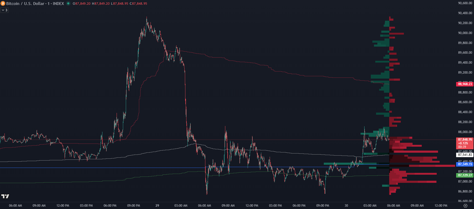Click the green market status dot

68,4
